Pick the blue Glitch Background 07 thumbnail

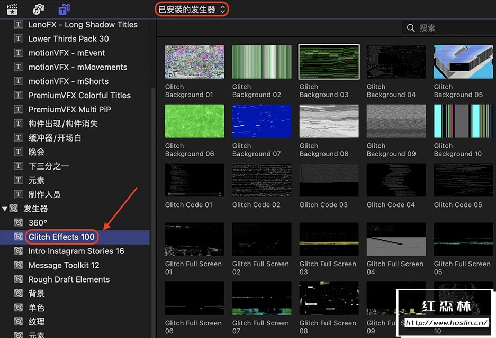point(261,121)
